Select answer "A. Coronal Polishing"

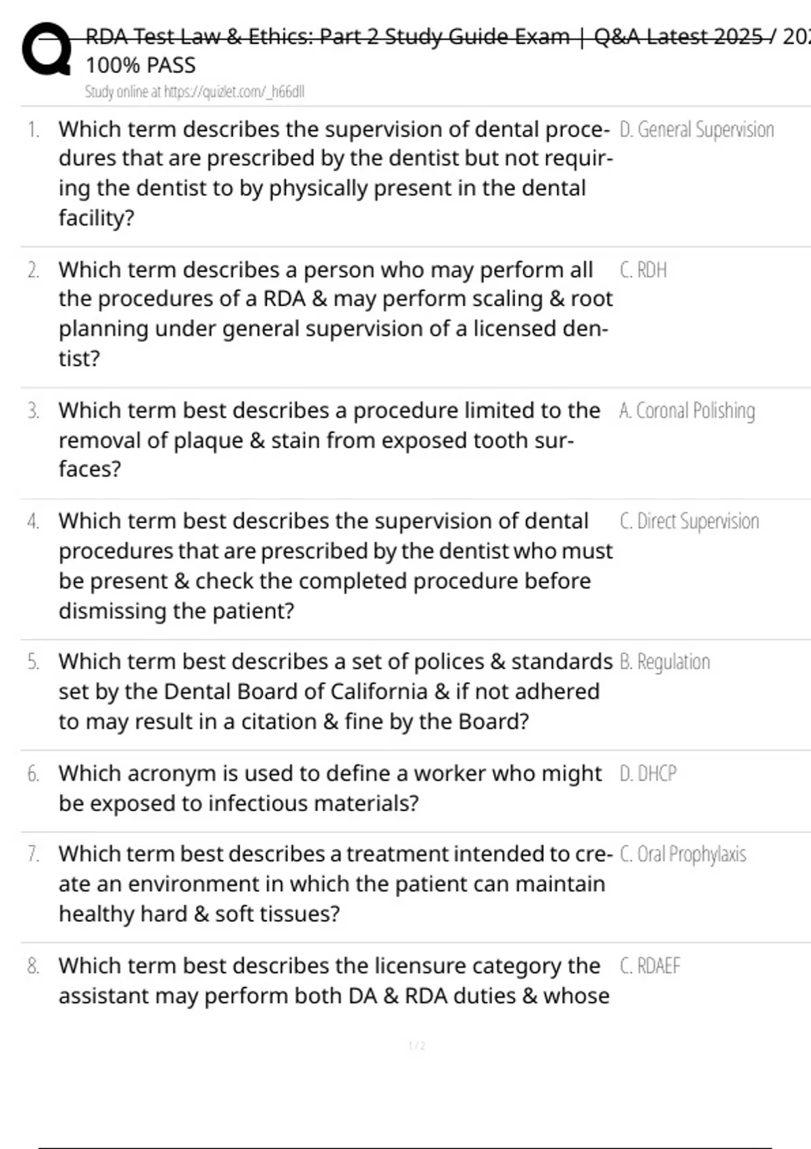687,411
